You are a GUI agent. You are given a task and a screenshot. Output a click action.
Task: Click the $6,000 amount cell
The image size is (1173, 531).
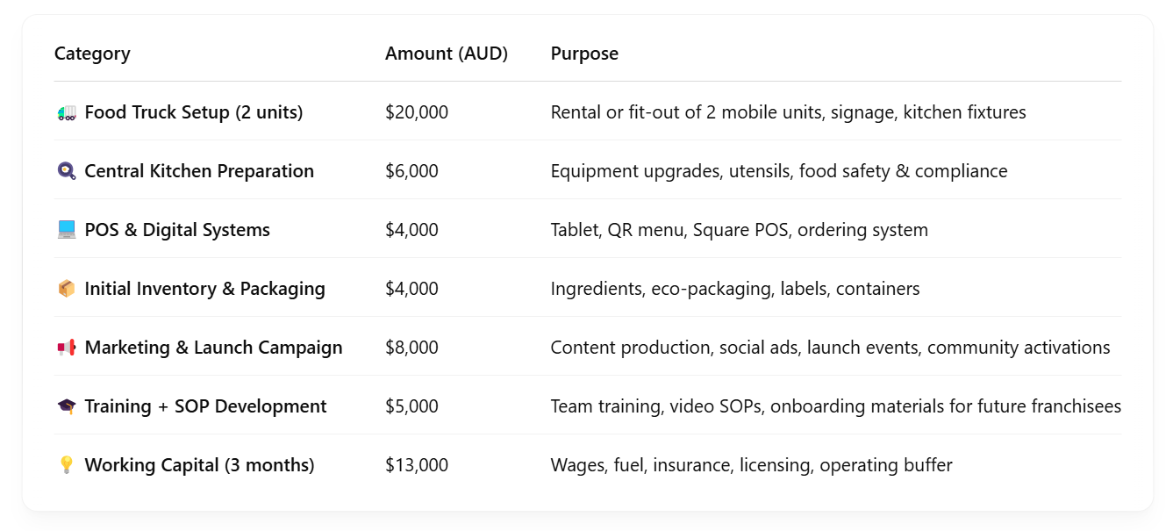pos(411,171)
